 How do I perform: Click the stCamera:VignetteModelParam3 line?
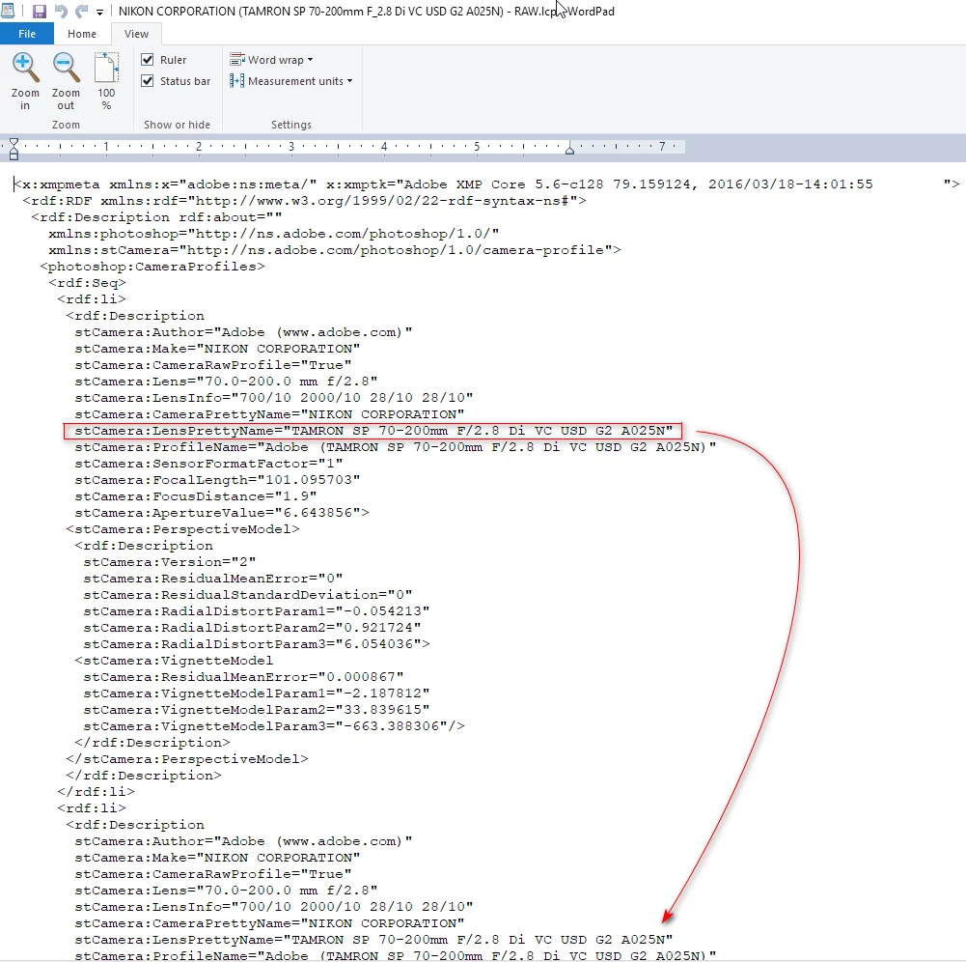point(273,725)
